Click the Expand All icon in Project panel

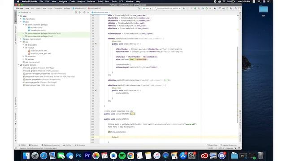coord(80,13)
